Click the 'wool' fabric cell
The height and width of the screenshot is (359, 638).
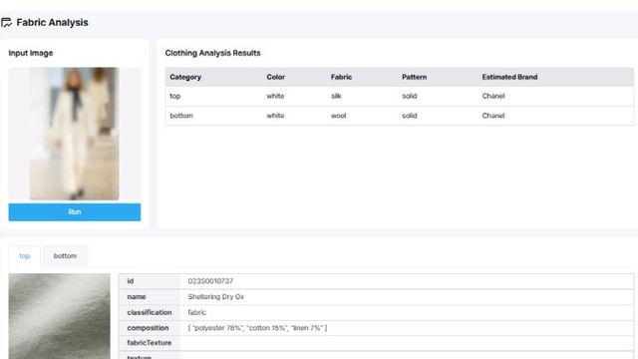tap(338, 116)
